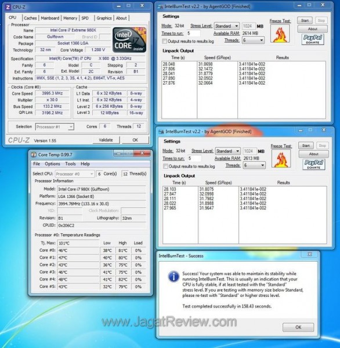Viewport: 340px width, 348px height.
Task: Click Times to run field in bottom IntelBurnTest
Action: click(x=194, y=158)
